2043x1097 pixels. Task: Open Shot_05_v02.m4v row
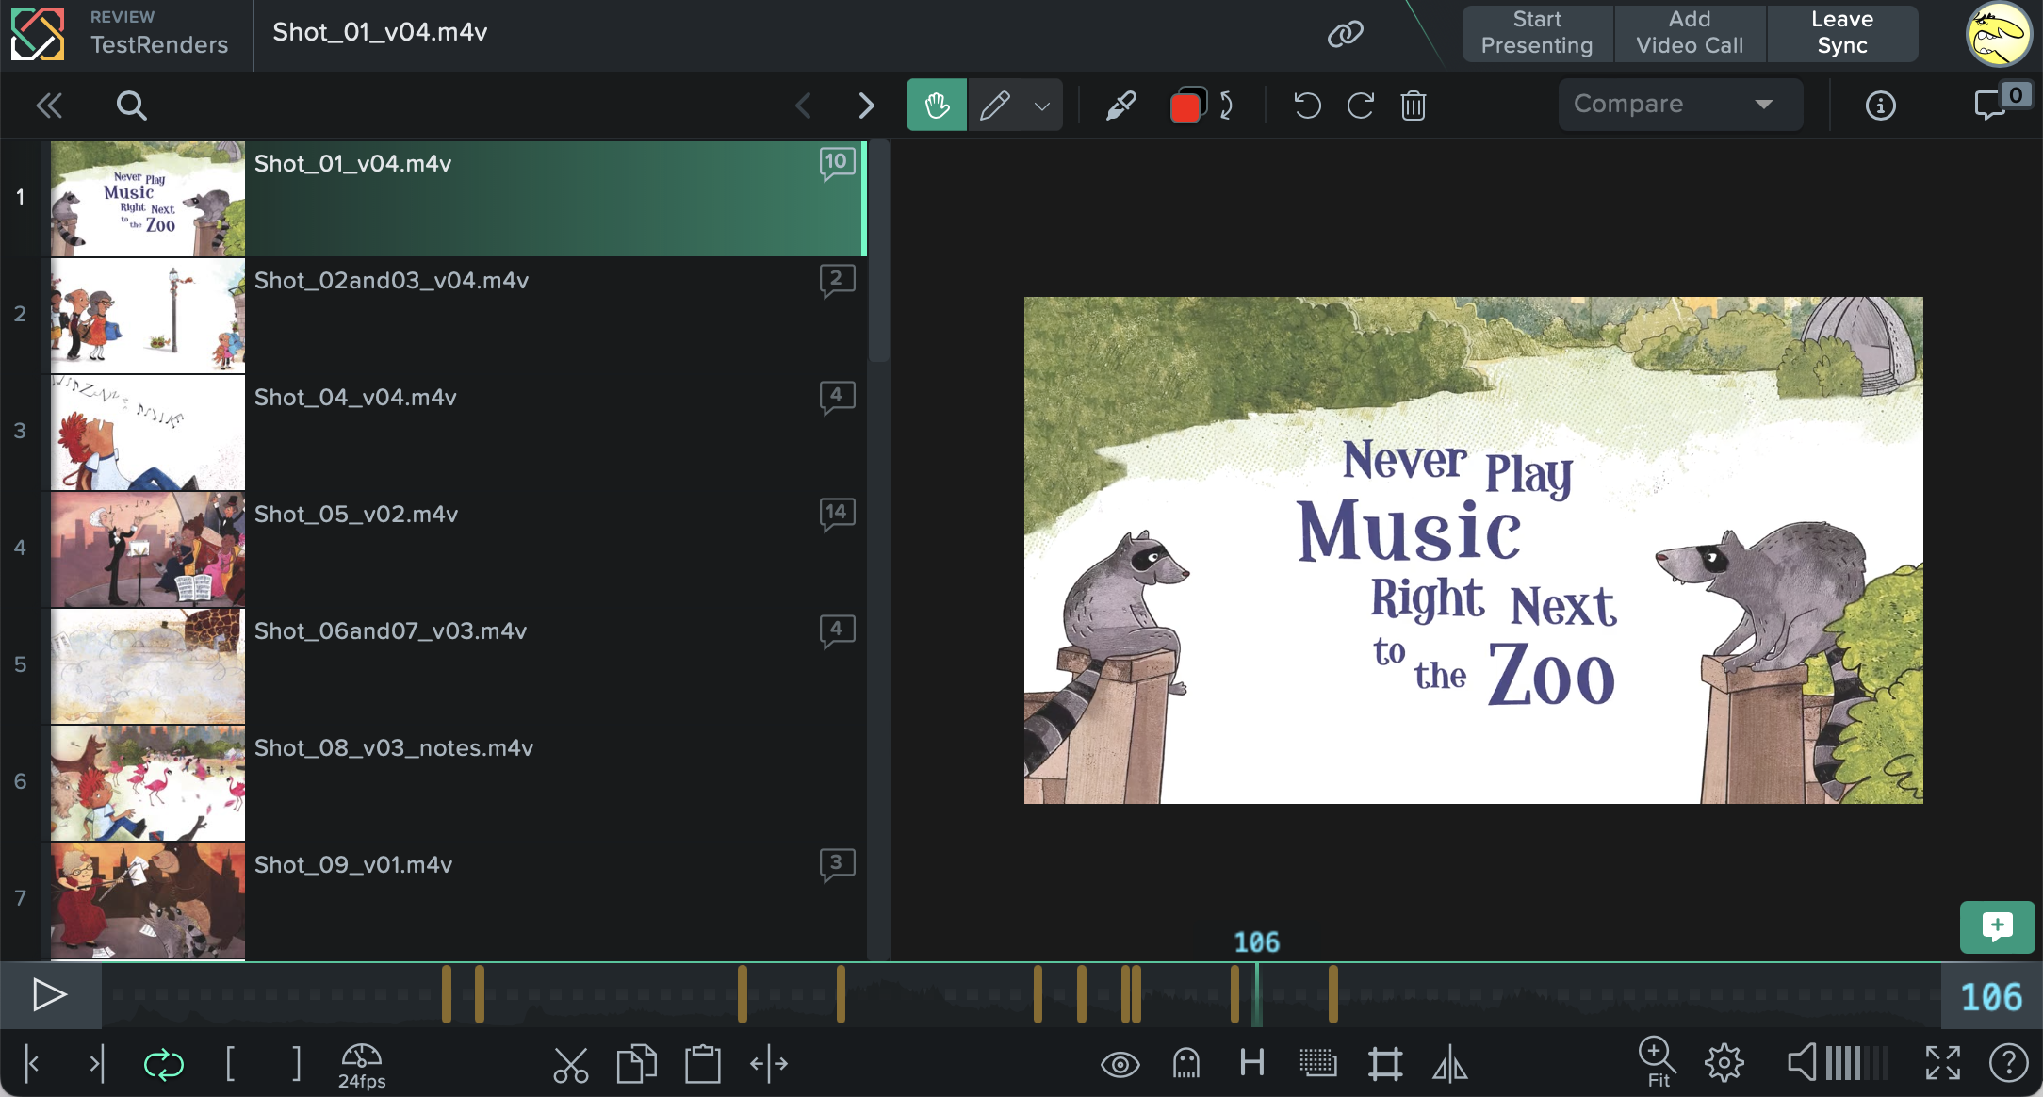point(458,549)
